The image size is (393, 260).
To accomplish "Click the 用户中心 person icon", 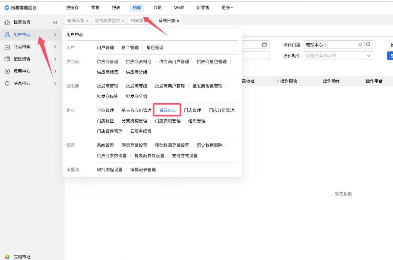I will (x=7, y=34).
